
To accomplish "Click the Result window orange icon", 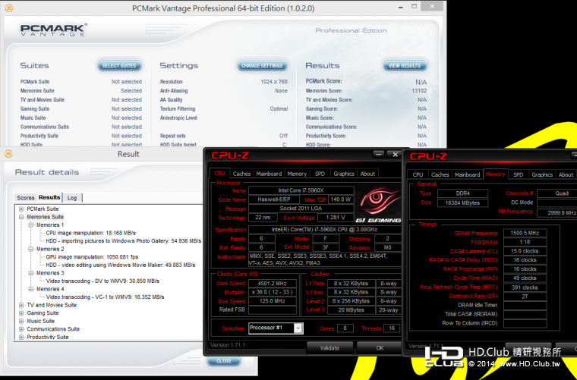I will point(9,154).
